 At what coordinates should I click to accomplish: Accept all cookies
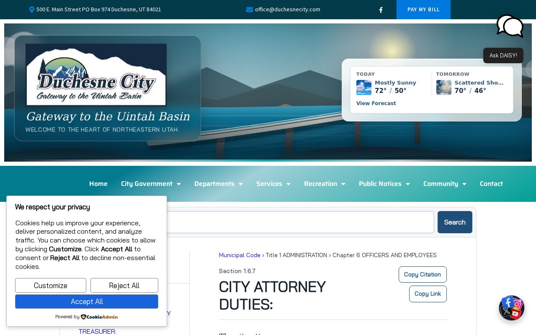[87, 301]
